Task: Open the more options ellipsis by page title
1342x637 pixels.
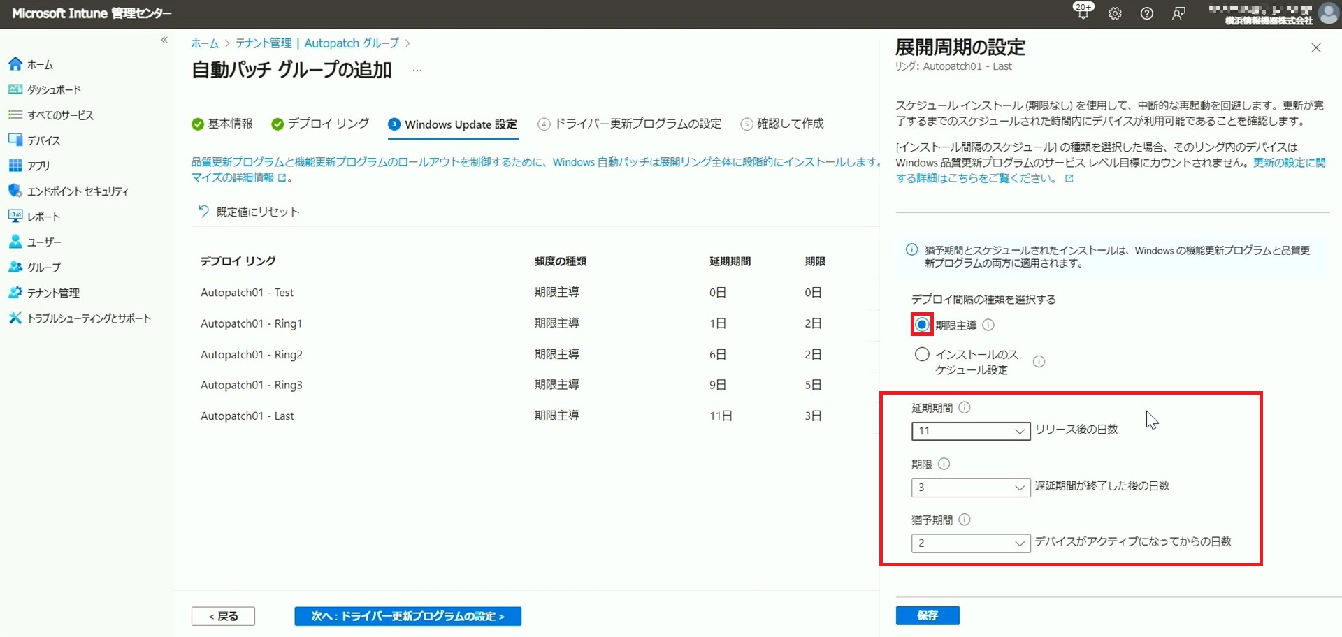Action: [417, 70]
